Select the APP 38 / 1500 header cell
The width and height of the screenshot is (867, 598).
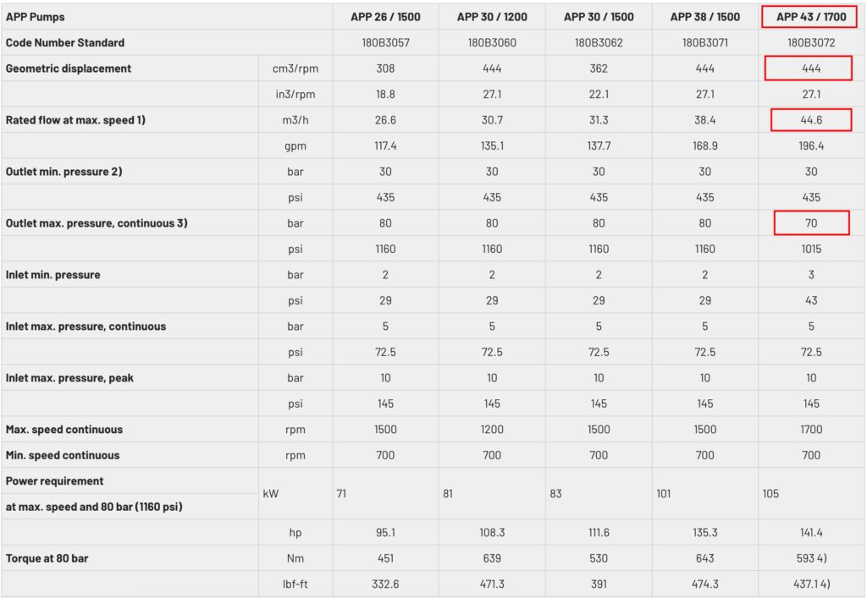click(x=705, y=17)
